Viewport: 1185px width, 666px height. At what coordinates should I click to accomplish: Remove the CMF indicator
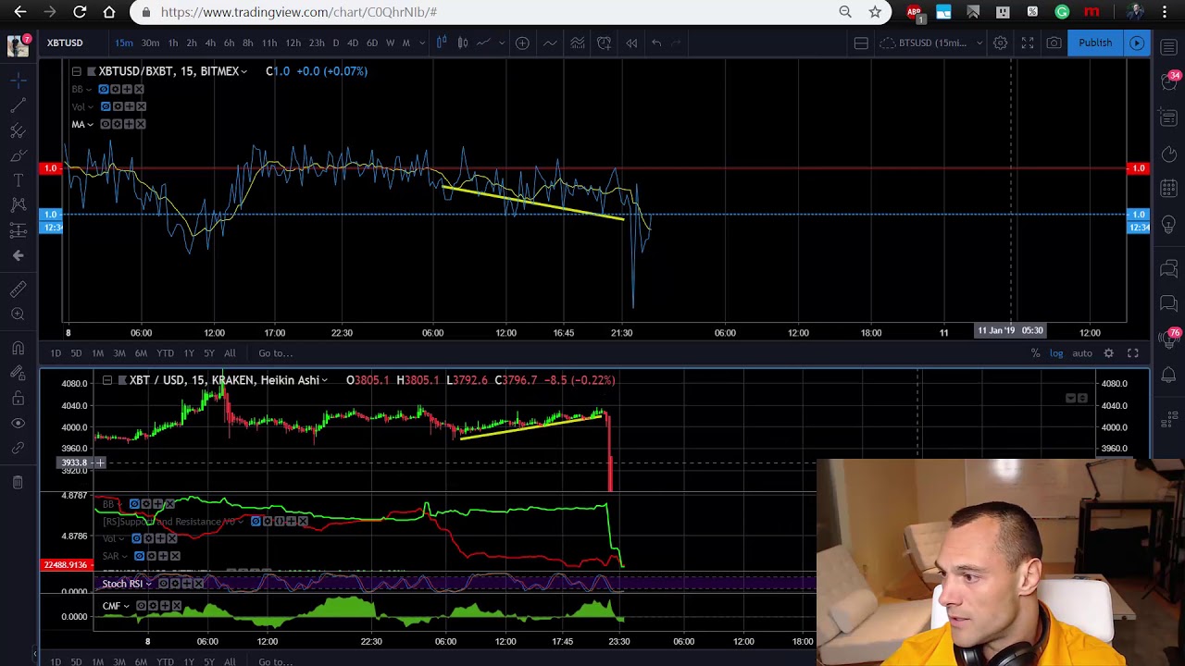[x=177, y=606]
